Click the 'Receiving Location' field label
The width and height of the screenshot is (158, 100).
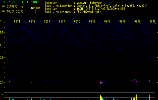coord(59,6)
